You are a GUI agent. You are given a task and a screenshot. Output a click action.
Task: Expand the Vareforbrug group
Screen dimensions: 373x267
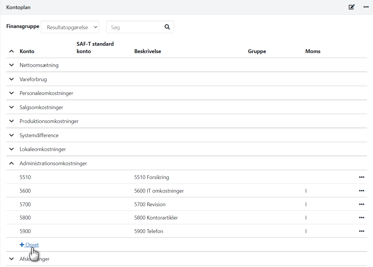coord(12,79)
